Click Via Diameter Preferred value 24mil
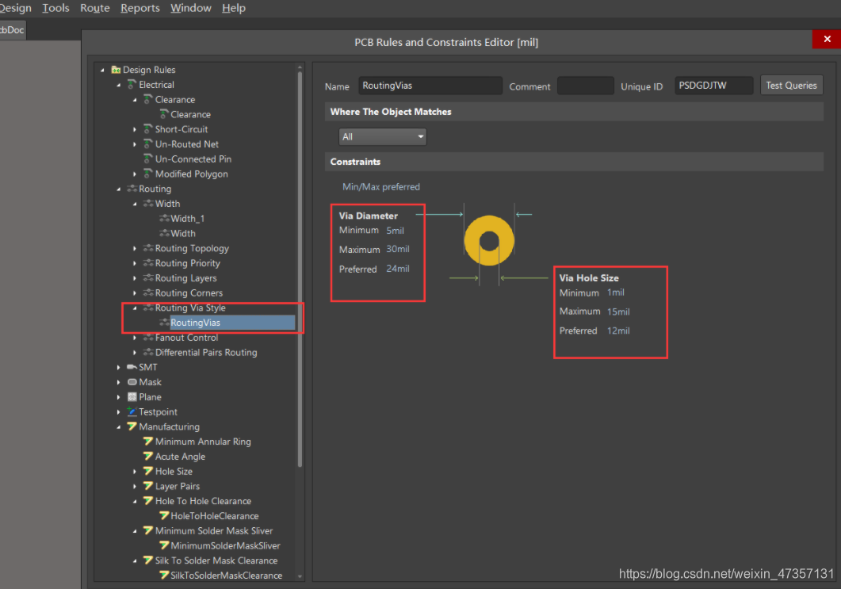The height and width of the screenshot is (589, 841). click(398, 269)
